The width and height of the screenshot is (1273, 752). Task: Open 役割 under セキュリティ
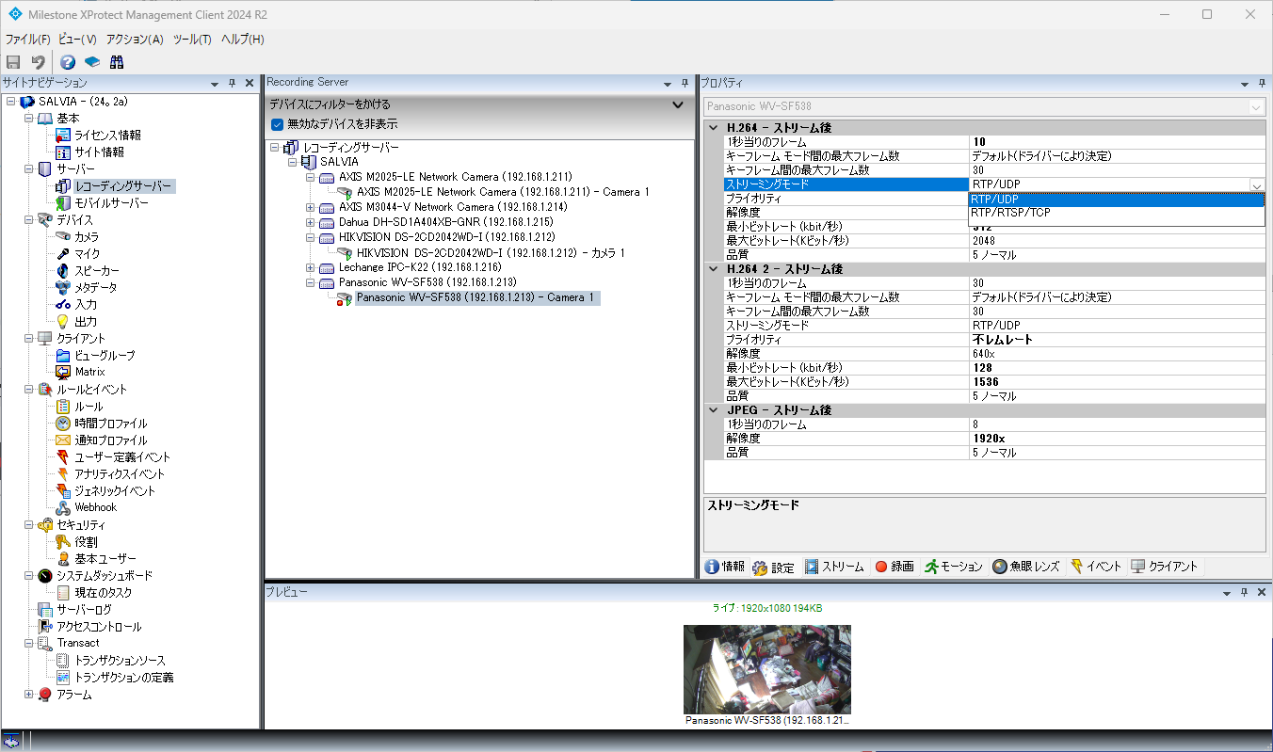86,542
